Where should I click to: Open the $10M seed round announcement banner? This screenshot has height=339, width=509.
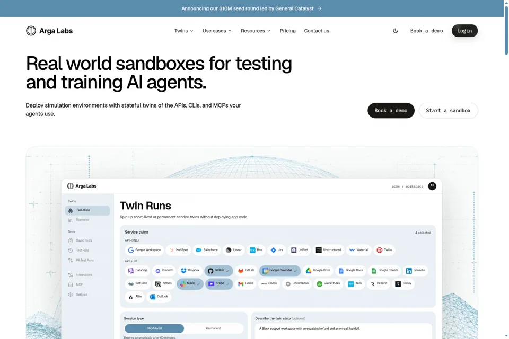point(251,8)
